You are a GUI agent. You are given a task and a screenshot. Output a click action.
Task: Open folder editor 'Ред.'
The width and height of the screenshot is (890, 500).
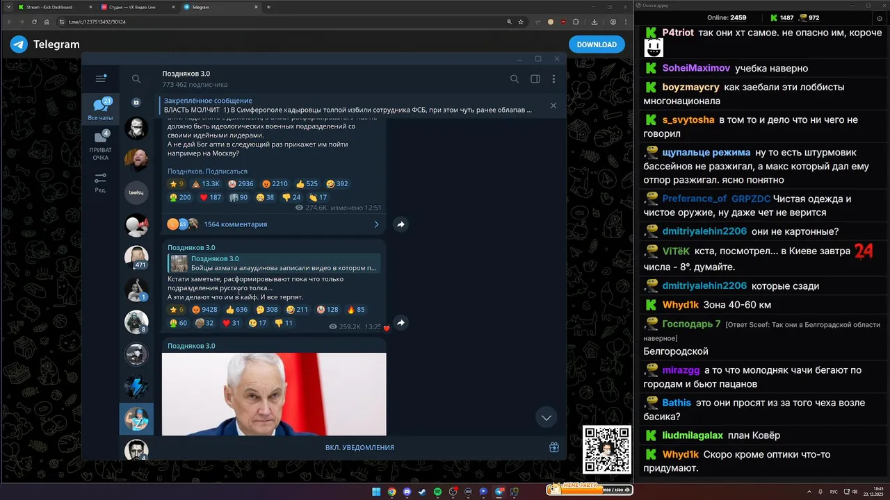[x=101, y=183]
